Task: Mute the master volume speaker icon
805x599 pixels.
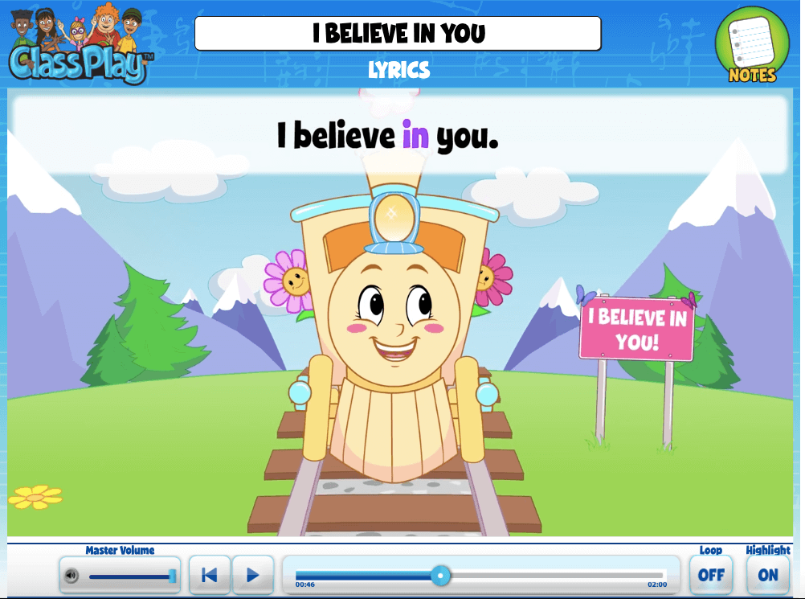Action: click(x=72, y=576)
